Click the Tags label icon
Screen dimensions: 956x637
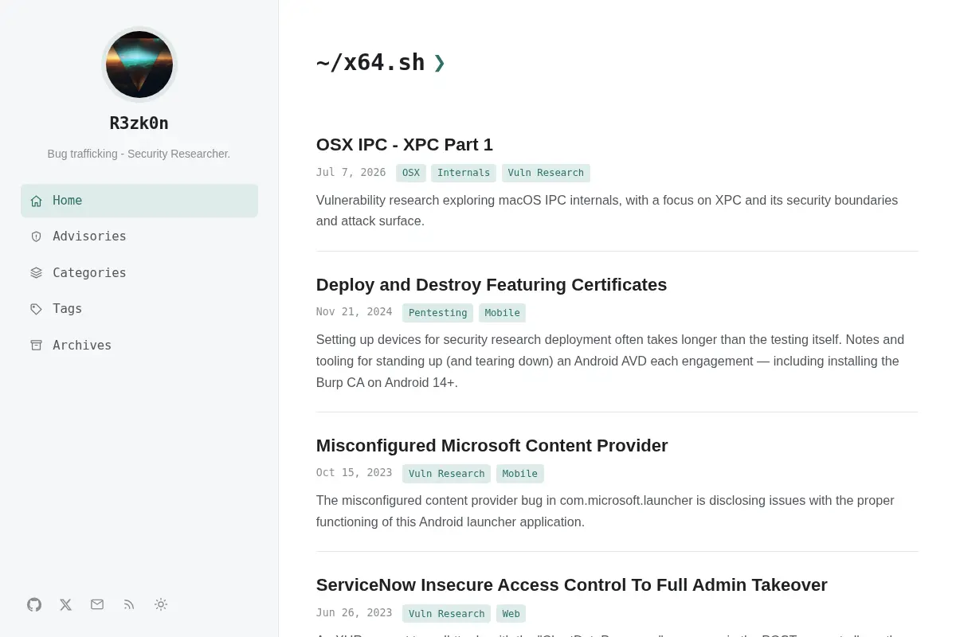pyautogui.click(x=36, y=309)
